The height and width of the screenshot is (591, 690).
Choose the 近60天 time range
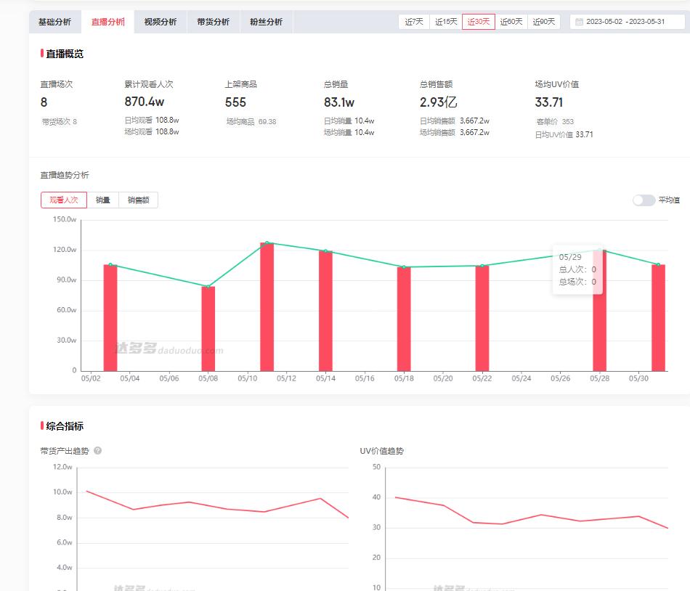(x=511, y=22)
